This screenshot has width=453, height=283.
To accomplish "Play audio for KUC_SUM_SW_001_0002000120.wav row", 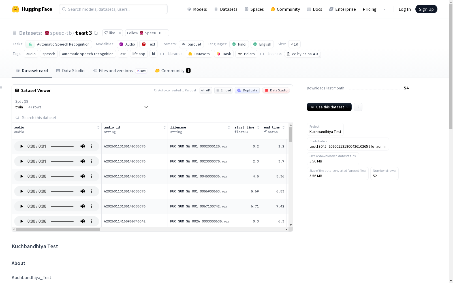I will coord(22,146).
